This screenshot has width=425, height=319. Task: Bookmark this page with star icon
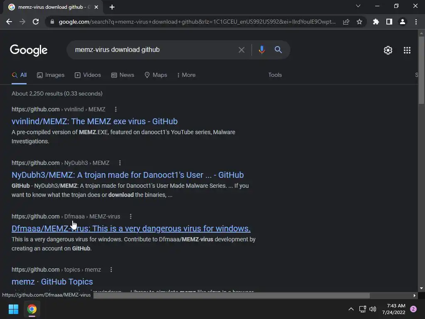359,22
